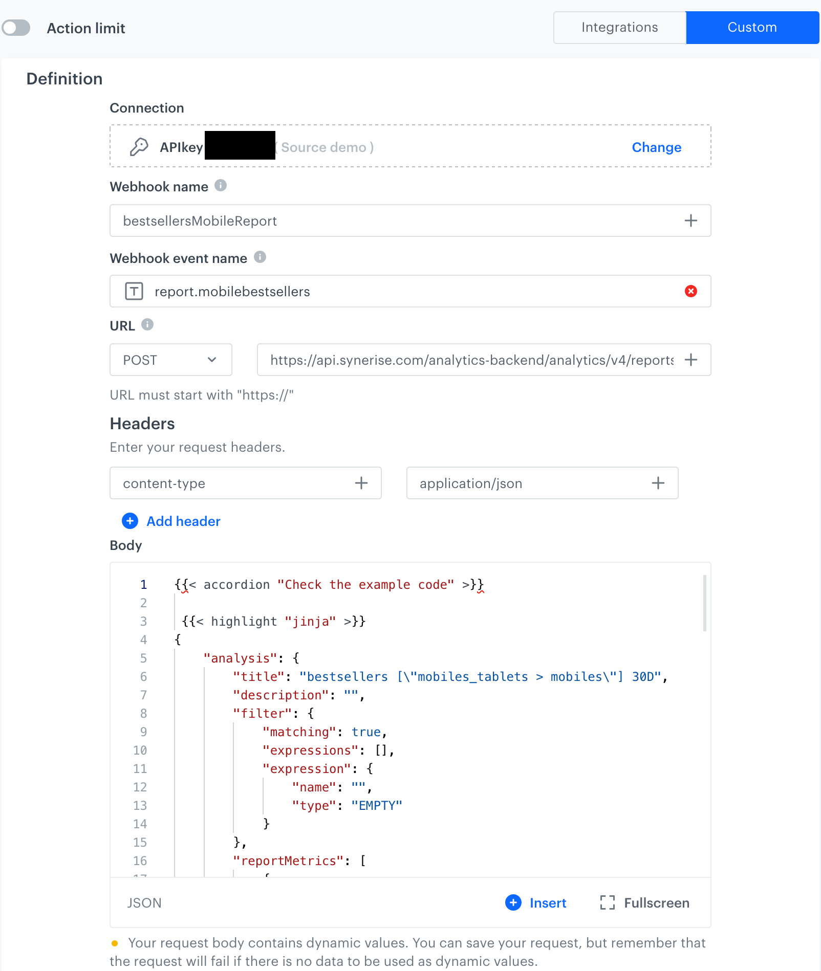
Task: Click the plus icon in content-type field
Action: pos(361,483)
